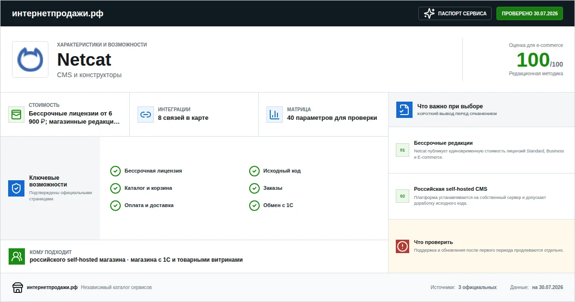
Task: Click the ПРОВЕРЕНО 30.07.2026 badge
Action: click(529, 13)
